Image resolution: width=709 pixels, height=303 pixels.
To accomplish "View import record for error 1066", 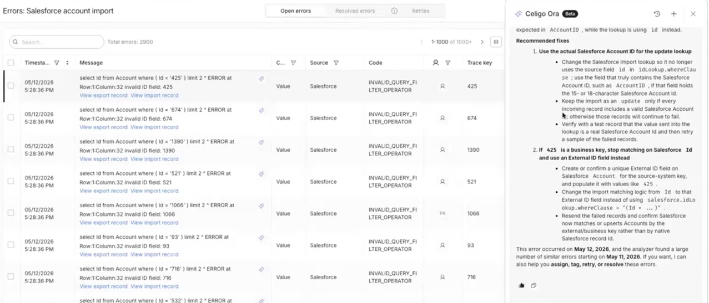I will click(x=154, y=223).
